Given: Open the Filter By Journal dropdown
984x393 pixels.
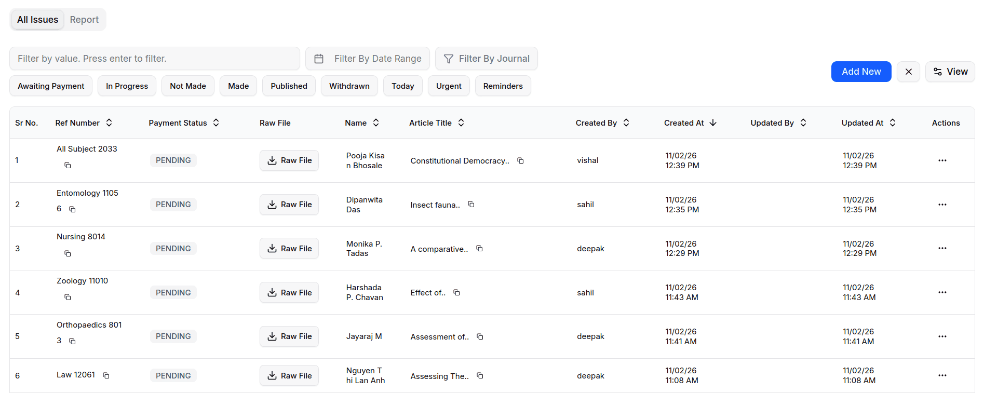Looking at the screenshot, I should click(486, 59).
